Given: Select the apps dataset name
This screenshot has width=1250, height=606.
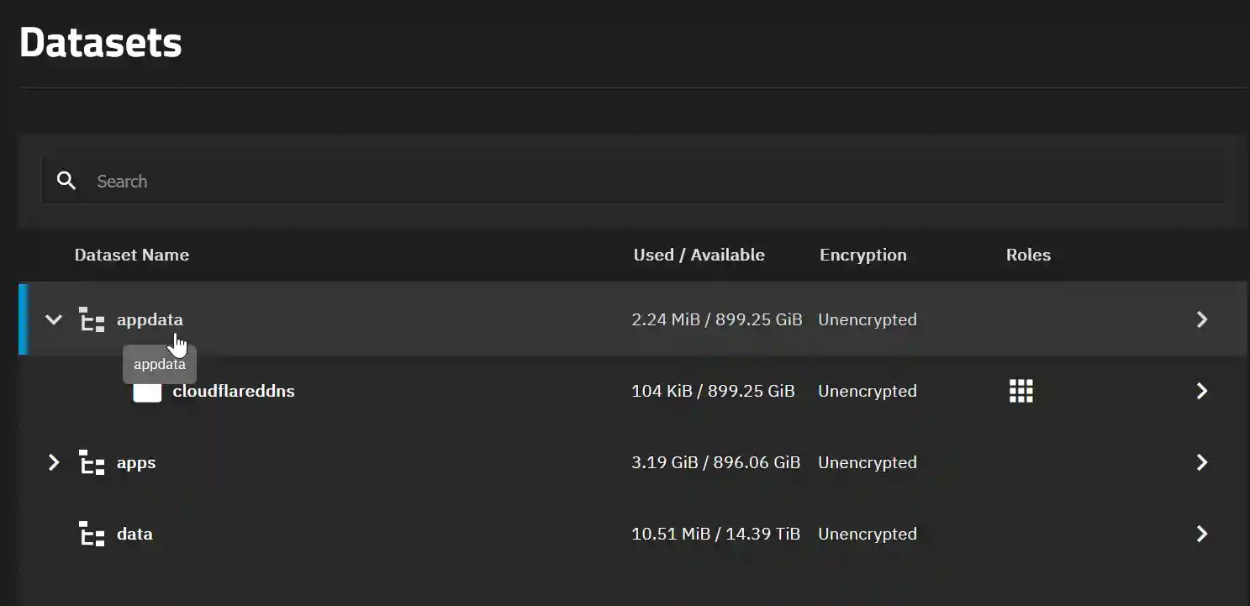Looking at the screenshot, I should tap(136, 462).
